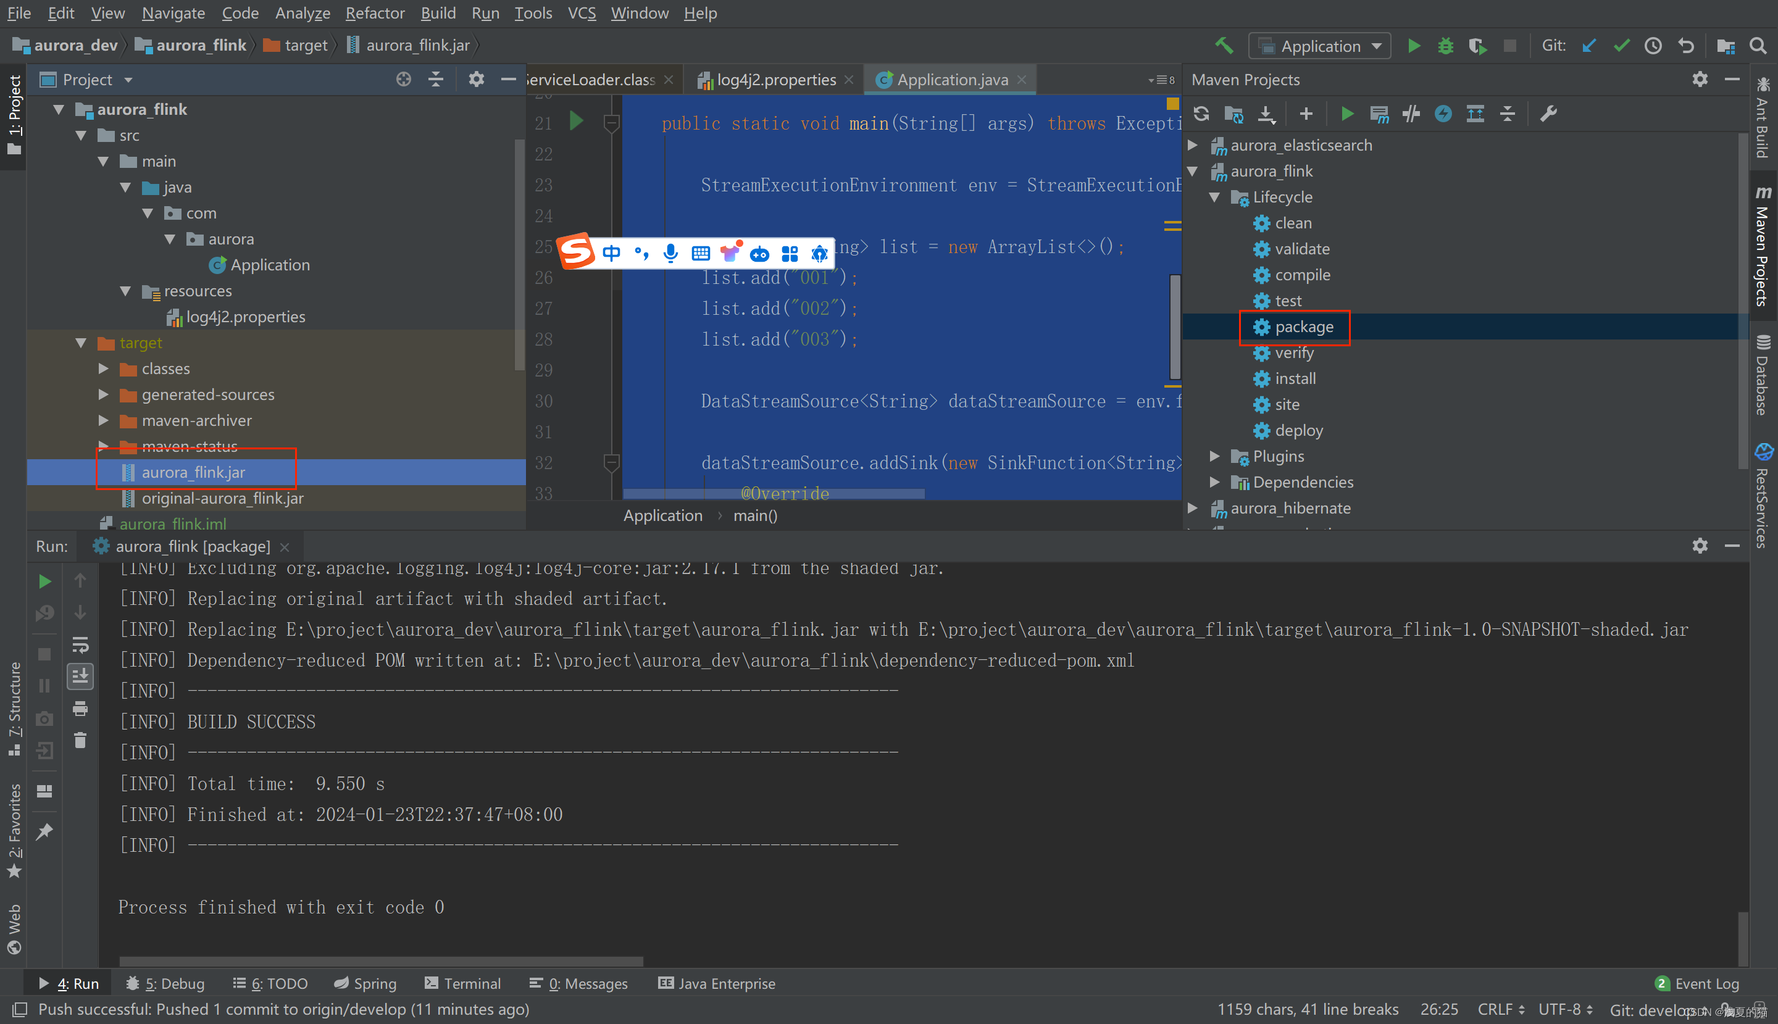Screen dimensions: 1778x1024
Task: Open search everywhere magnifier icon
Action: point(1758,46)
